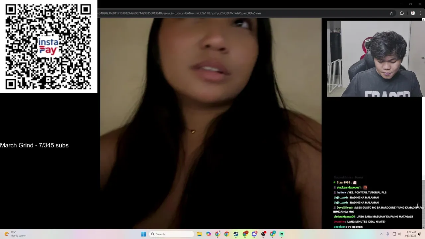Open the Chrome three-dot menu
The height and width of the screenshot is (239, 425).
click(420, 13)
